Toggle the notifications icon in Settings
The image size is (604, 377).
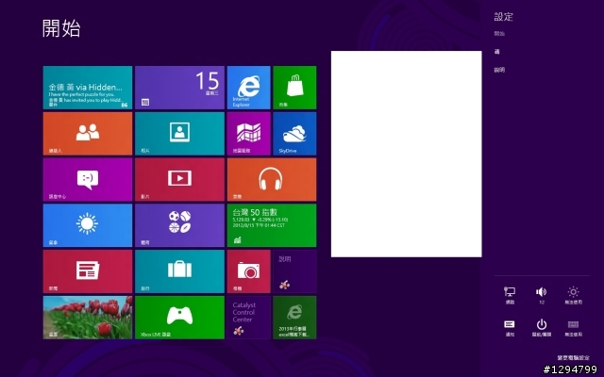(x=510, y=328)
